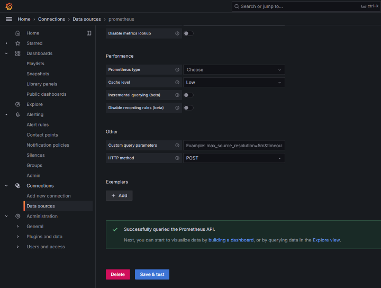
Task: Open Public dashboards in sidebar
Action: point(47,94)
